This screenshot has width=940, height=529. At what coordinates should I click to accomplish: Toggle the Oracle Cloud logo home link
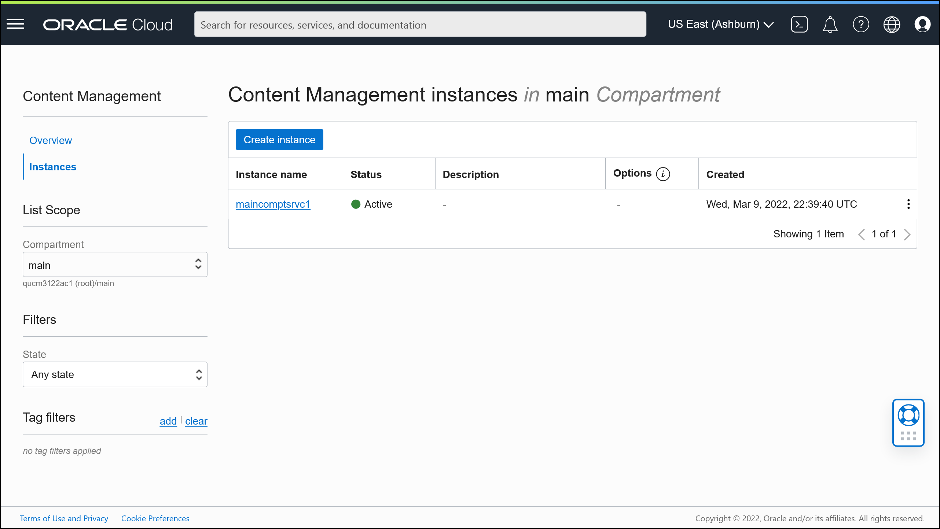point(107,24)
